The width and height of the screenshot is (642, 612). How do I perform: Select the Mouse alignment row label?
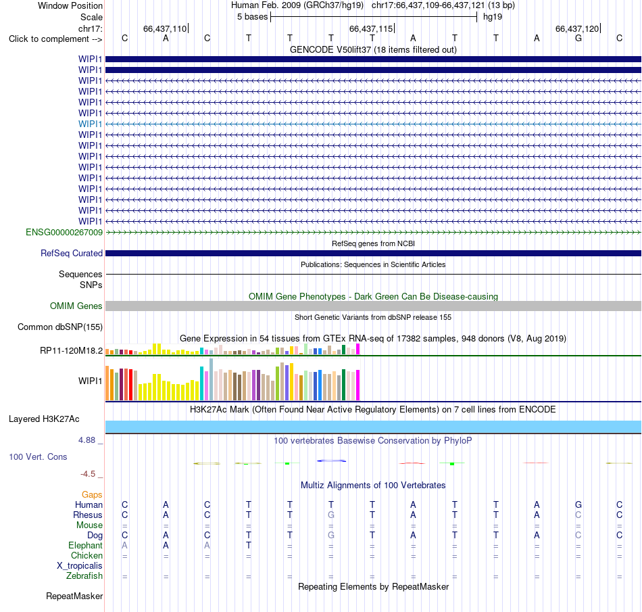89,525
